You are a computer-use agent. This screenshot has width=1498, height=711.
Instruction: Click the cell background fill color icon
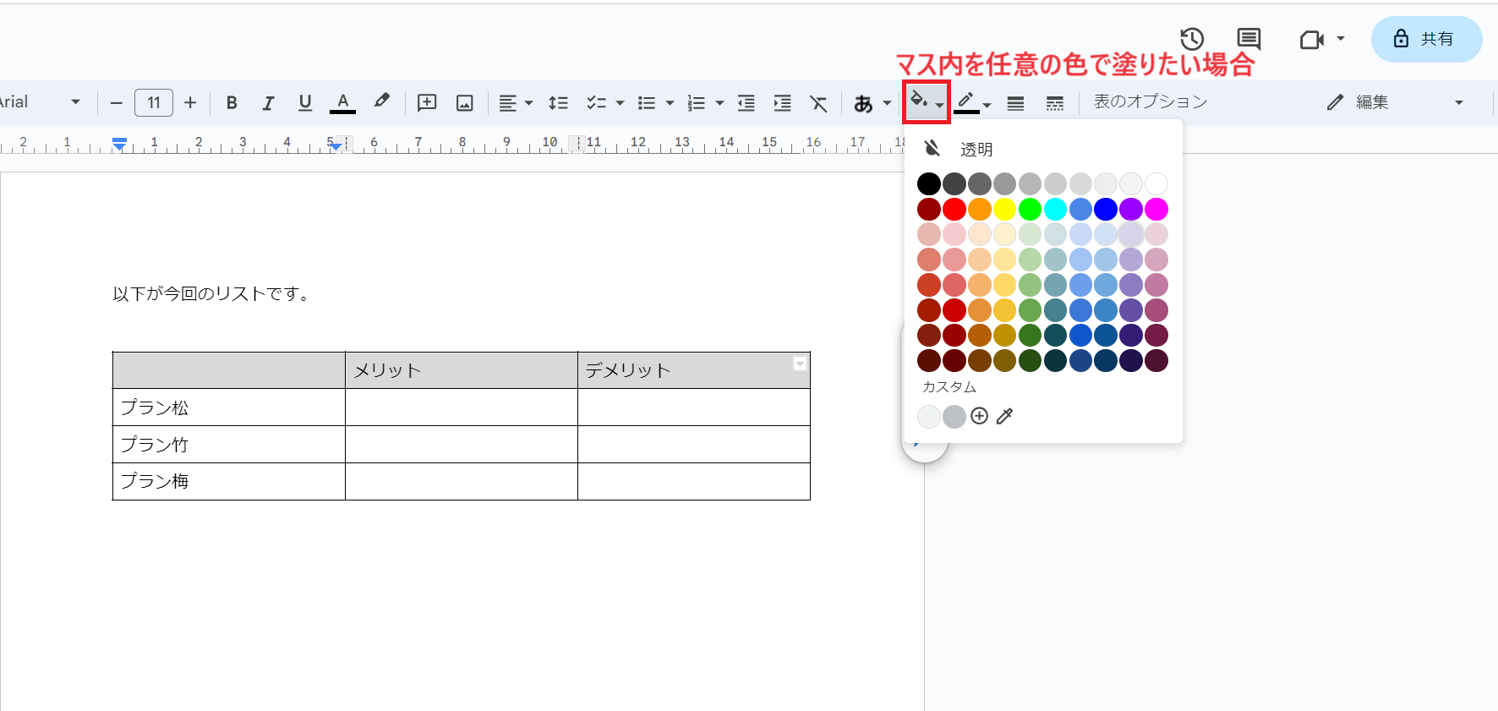920,101
